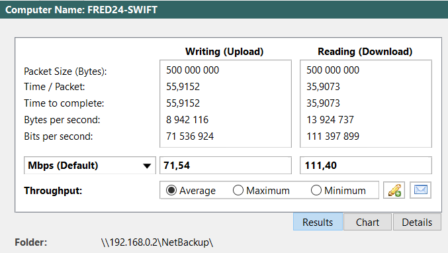Click the Writing packet size value 500 000 000
Screen dimensions: 448x253
193,70
